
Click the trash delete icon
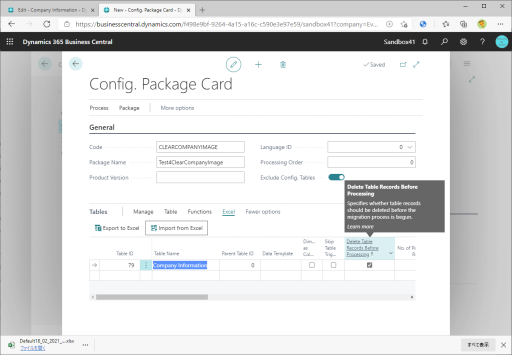[283, 64]
